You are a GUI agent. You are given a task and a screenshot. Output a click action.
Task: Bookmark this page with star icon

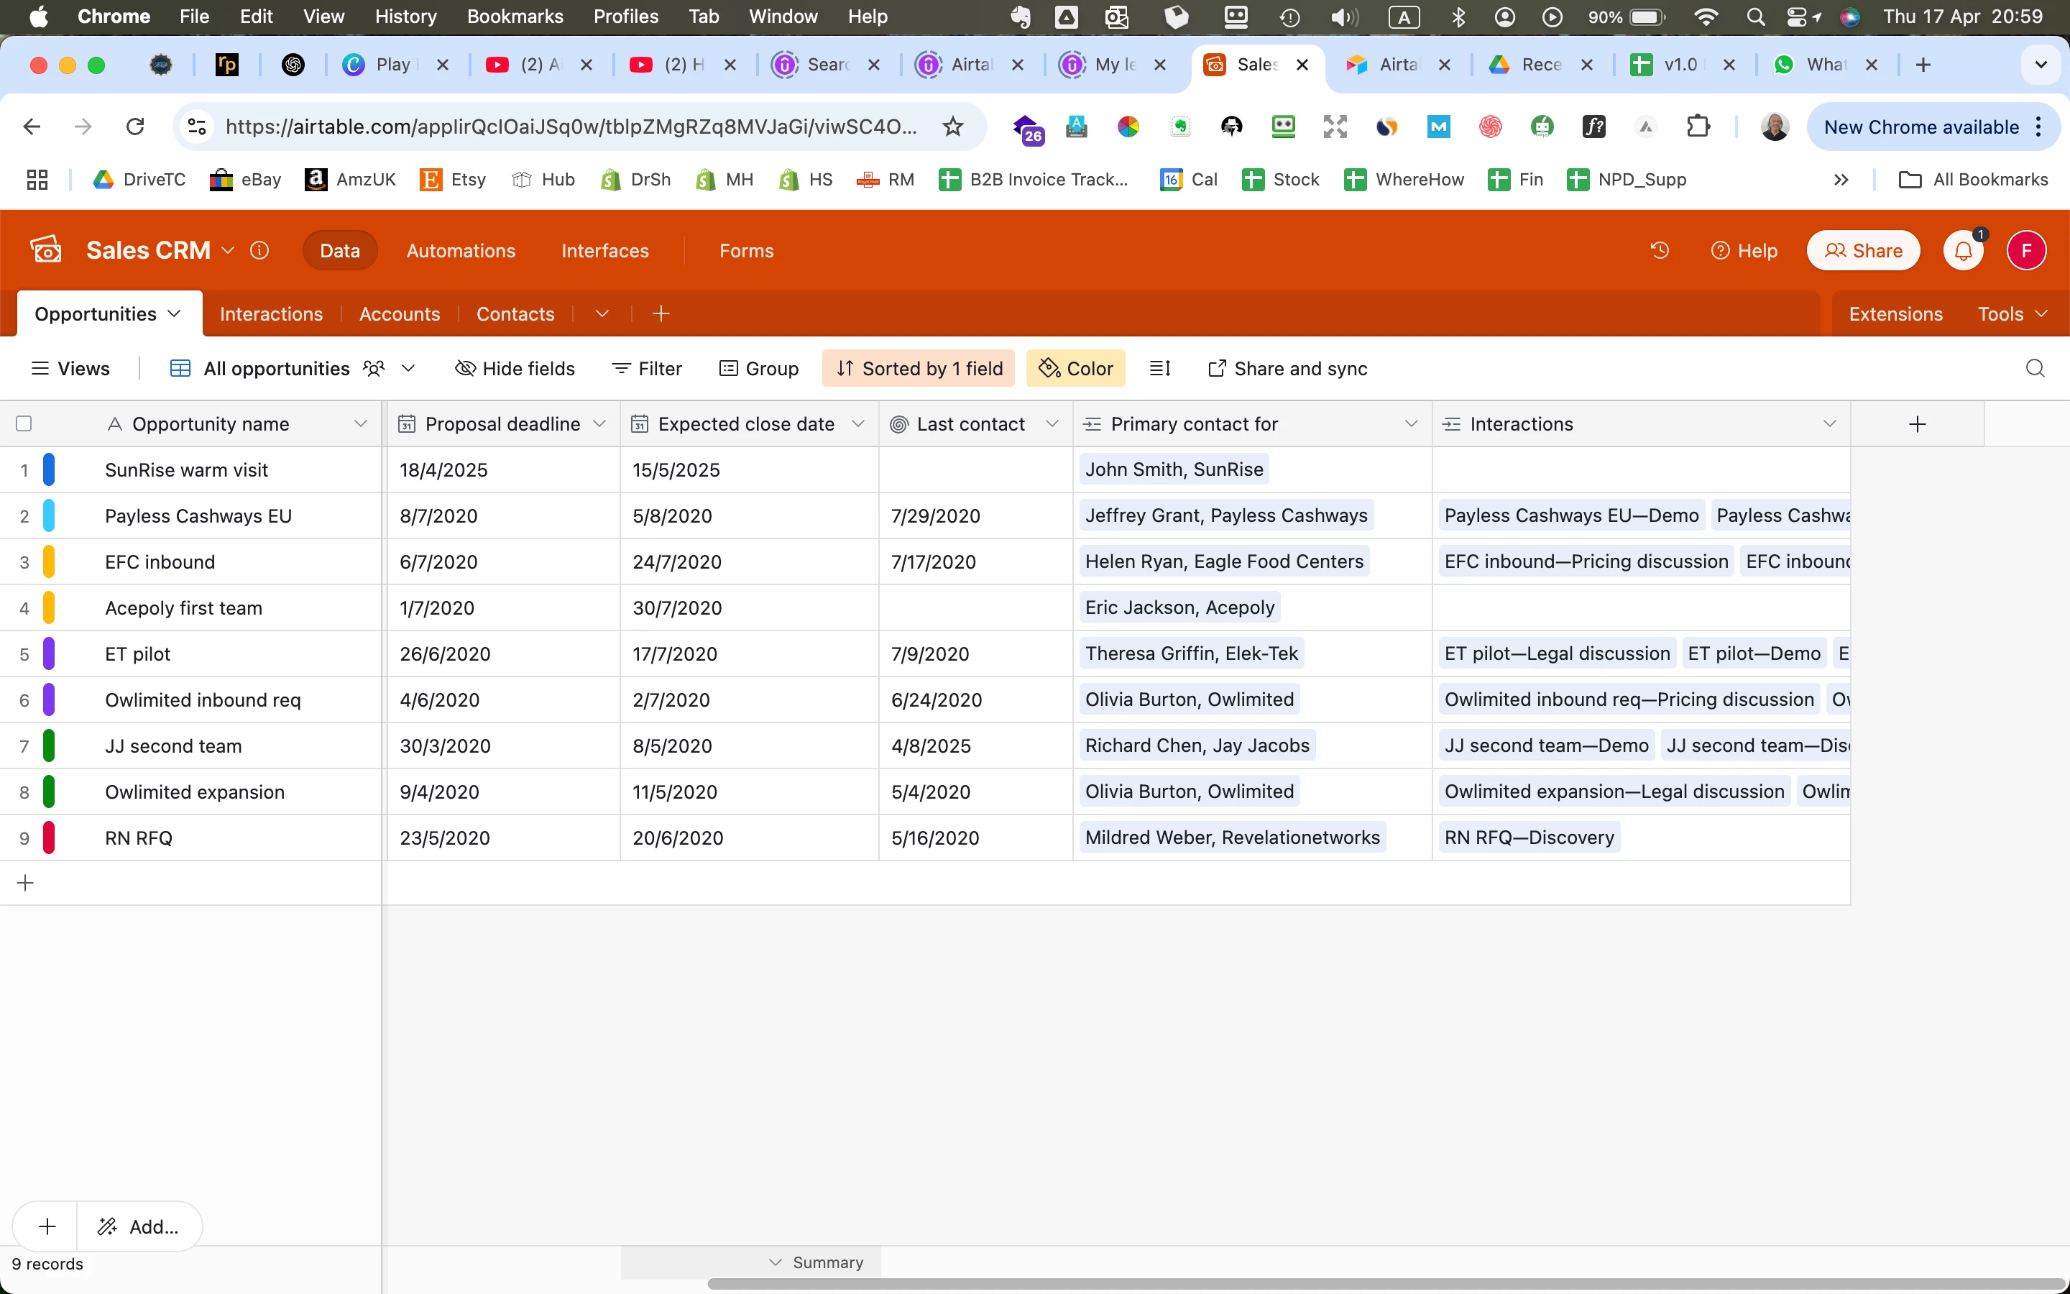(952, 127)
